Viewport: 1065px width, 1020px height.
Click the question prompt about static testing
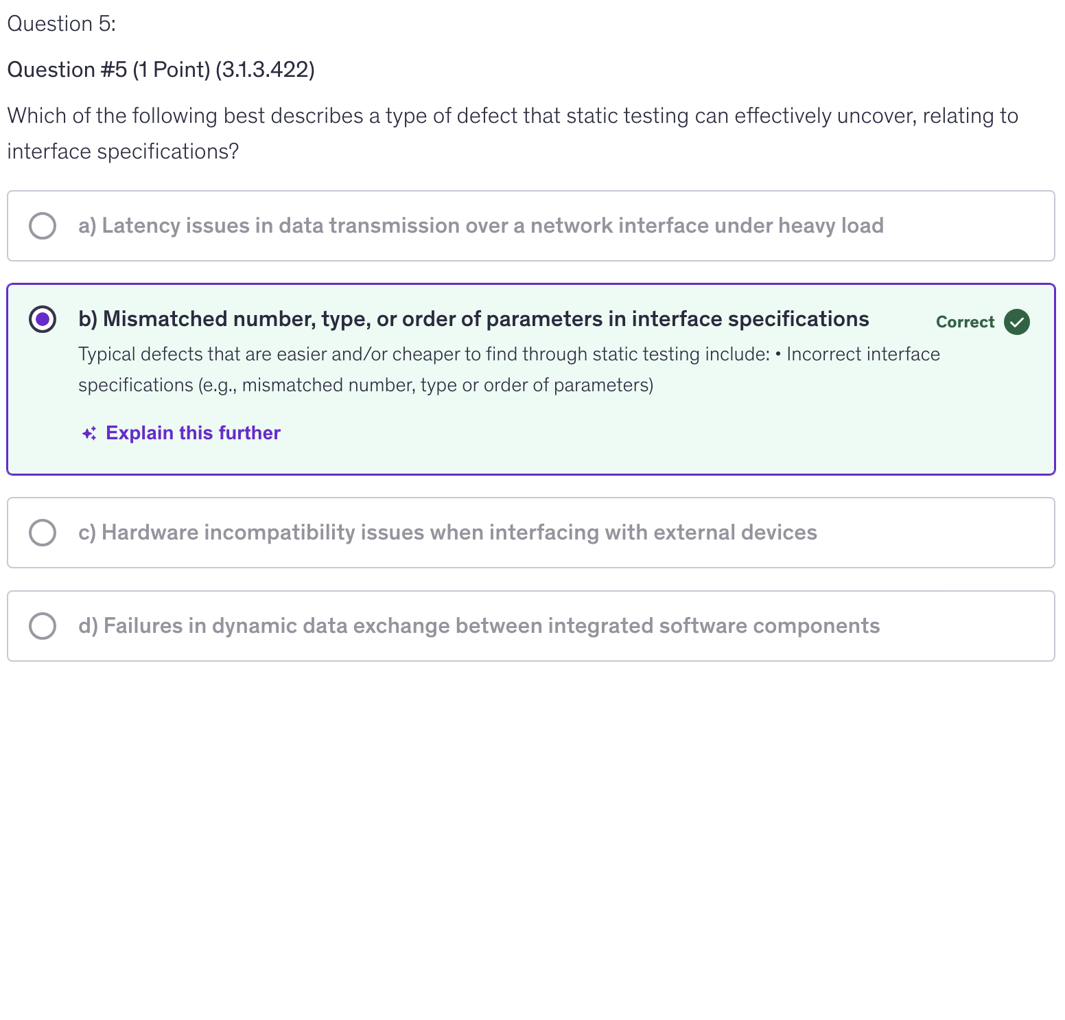[x=512, y=133]
